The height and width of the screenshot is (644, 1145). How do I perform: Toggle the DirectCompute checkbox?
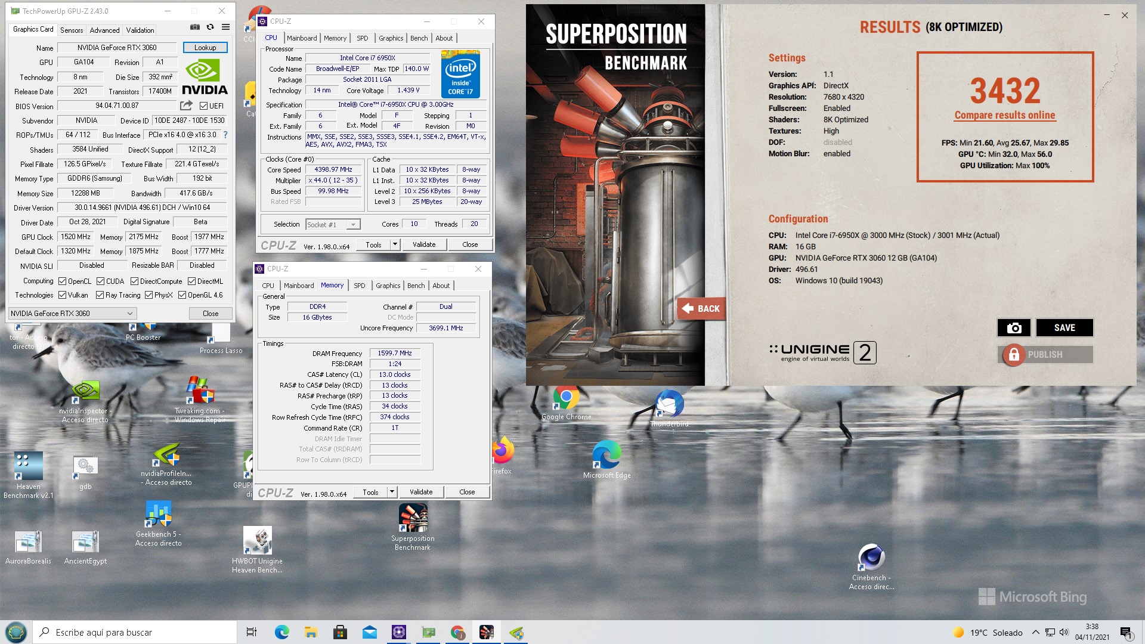click(134, 281)
